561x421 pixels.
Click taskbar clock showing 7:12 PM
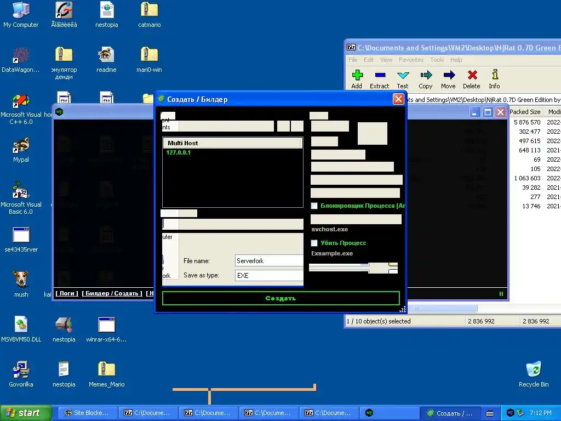541,413
